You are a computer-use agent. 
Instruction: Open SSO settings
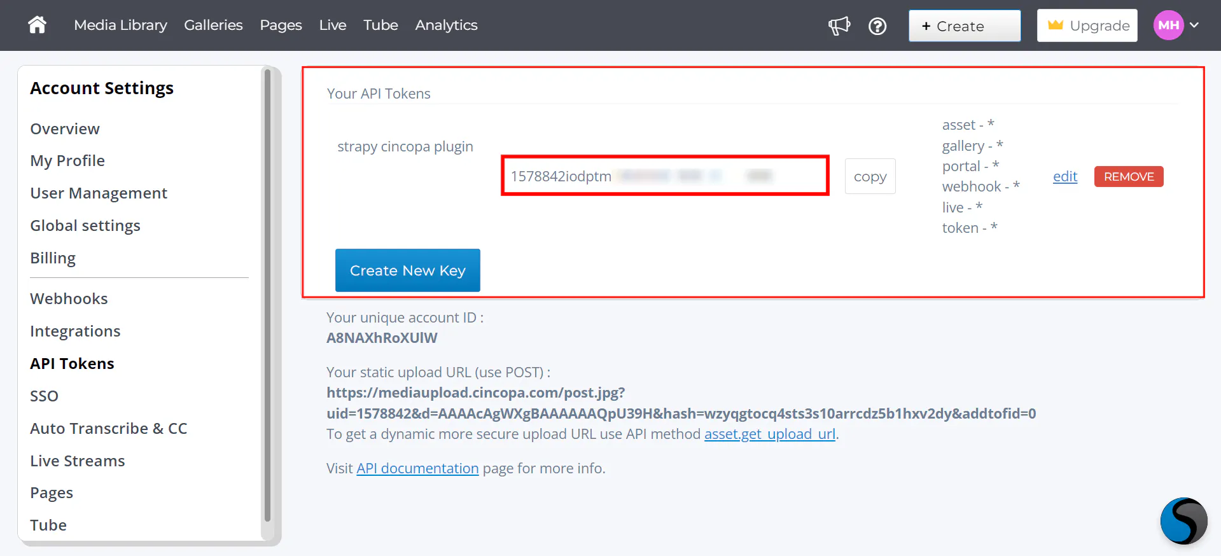tap(44, 396)
